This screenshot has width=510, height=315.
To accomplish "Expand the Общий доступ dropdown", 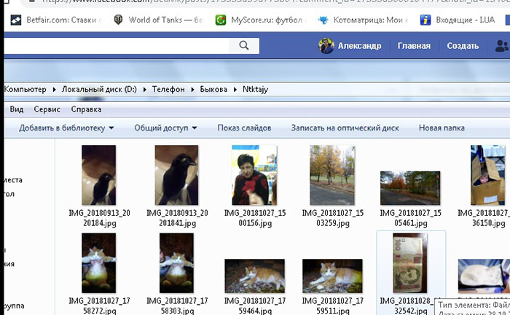I will pyautogui.click(x=166, y=128).
